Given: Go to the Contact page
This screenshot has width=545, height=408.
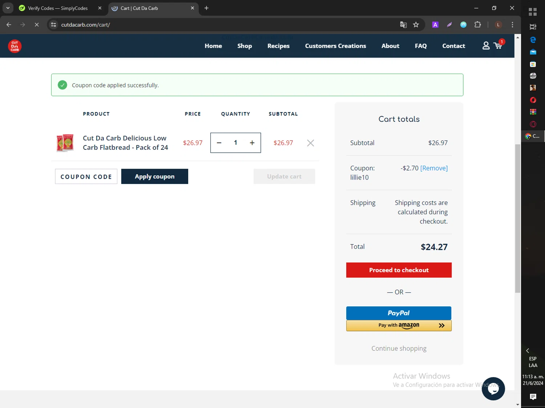Looking at the screenshot, I should [x=453, y=46].
